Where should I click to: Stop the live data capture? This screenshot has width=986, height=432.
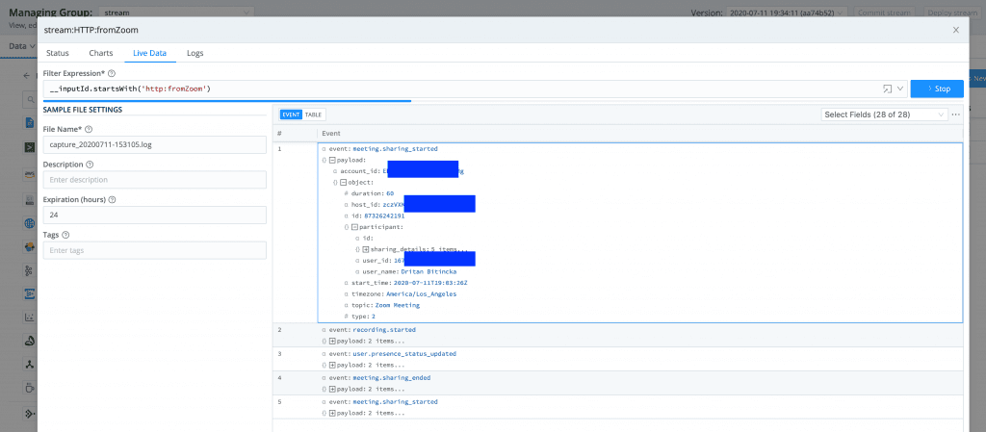pyautogui.click(x=937, y=89)
